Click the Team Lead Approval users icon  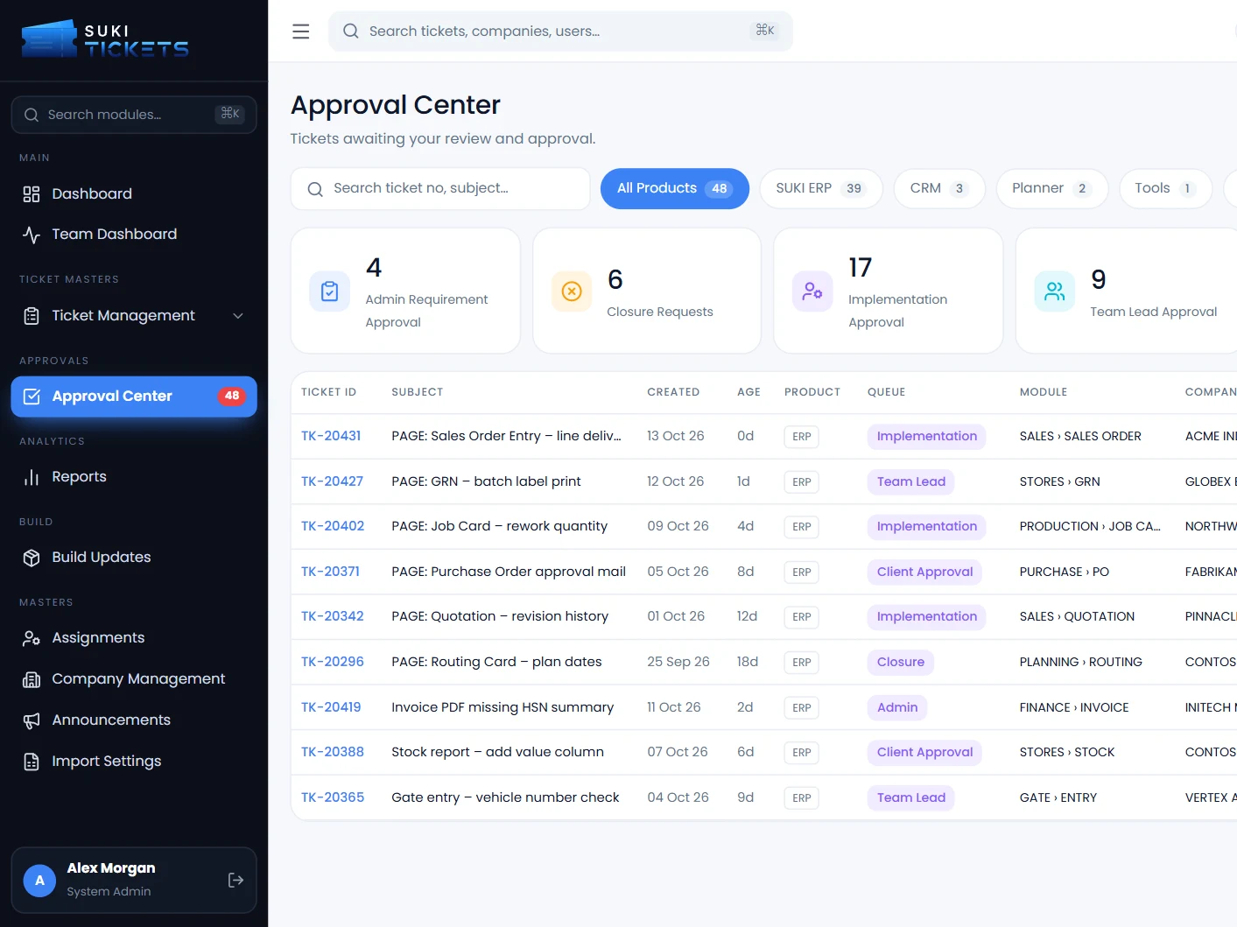(x=1055, y=291)
